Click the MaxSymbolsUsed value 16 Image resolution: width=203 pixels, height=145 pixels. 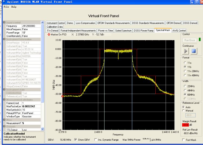click(31, 110)
